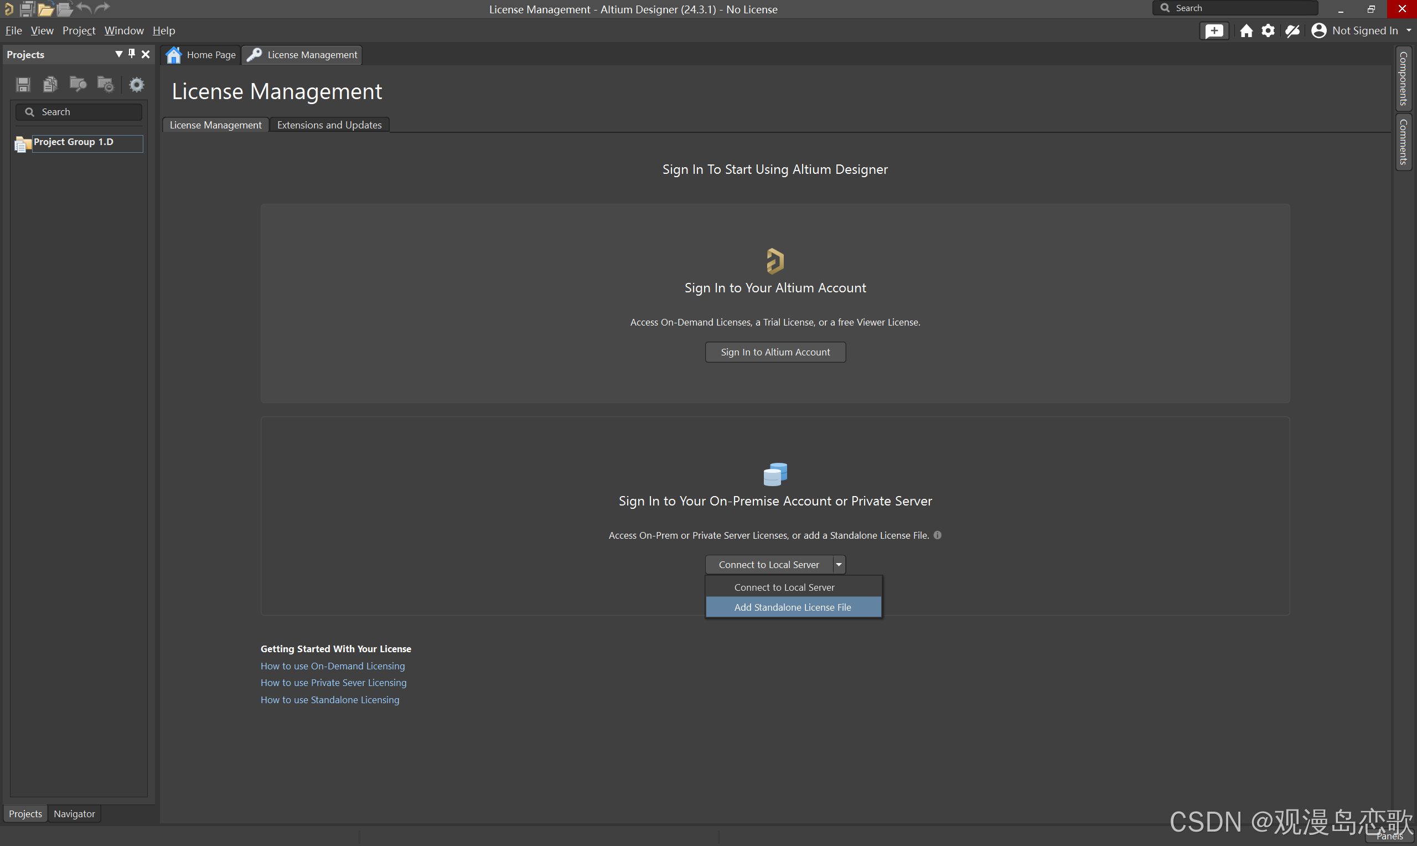Open the Projects panel triangle dropdown menu
The height and width of the screenshot is (846, 1417).
click(118, 54)
